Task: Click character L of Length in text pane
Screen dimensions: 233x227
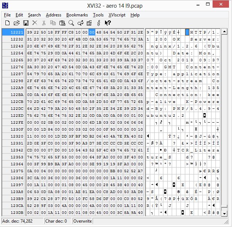Action: pos(174,88)
